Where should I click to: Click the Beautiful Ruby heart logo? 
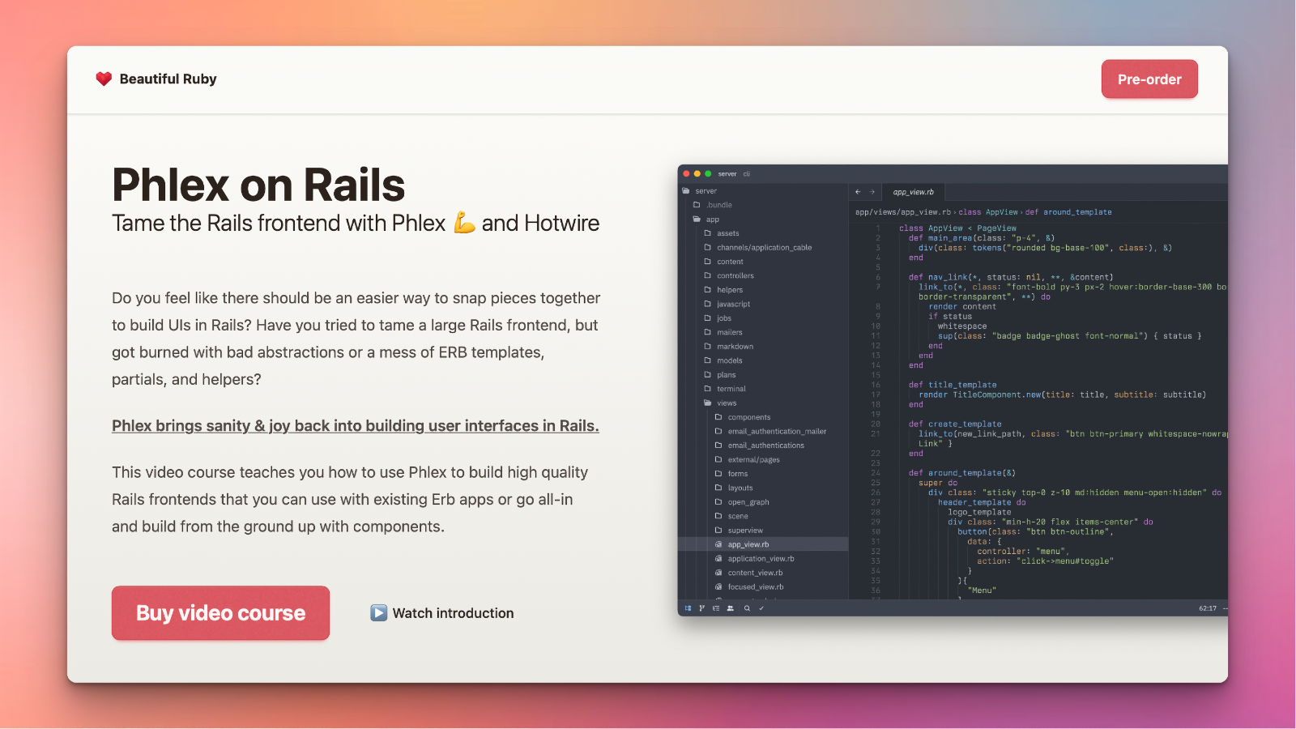(x=104, y=79)
